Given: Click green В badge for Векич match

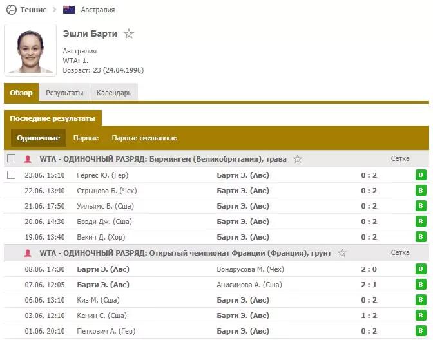Looking at the screenshot, I should [421, 237].
